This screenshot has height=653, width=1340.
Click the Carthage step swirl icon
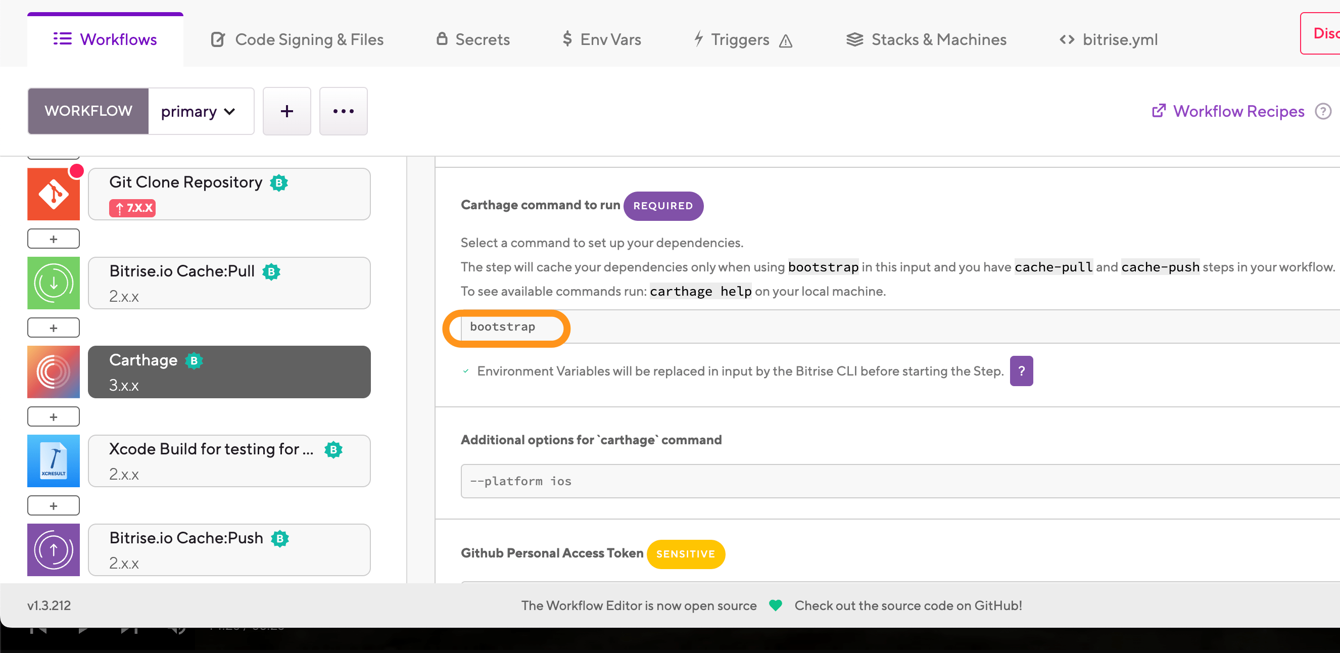point(54,372)
